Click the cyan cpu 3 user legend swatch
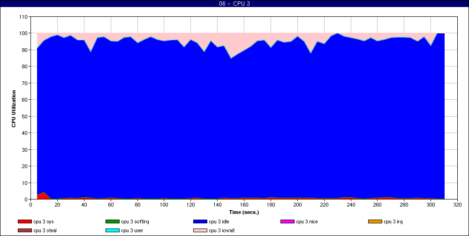Viewport: 469px width, 236px height. (x=112, y=231)
